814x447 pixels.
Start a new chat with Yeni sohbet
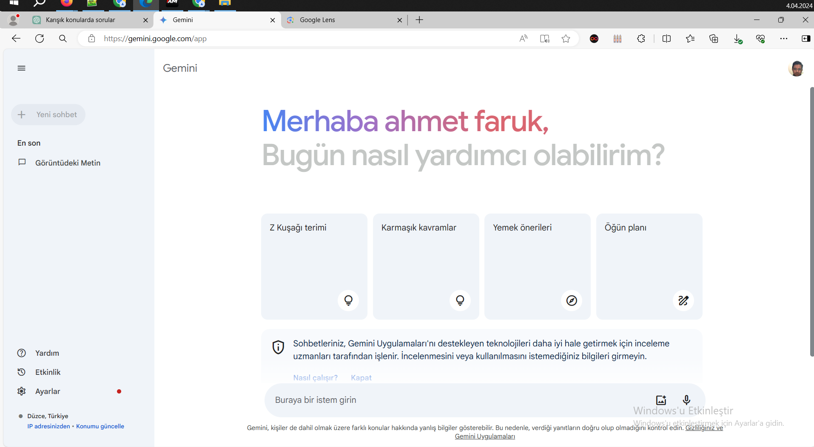[x=48, y=115]
